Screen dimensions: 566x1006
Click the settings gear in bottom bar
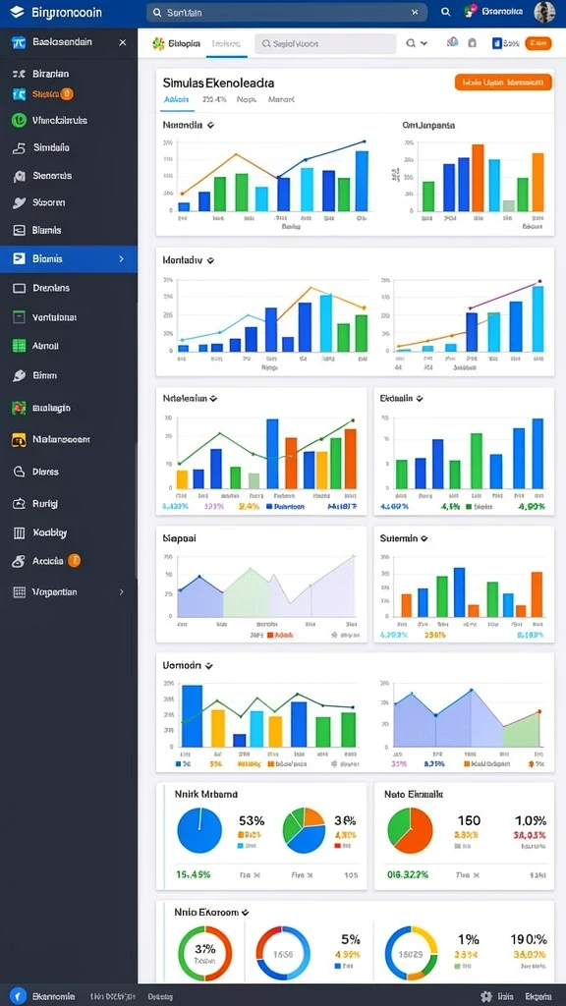pos(486,996)
